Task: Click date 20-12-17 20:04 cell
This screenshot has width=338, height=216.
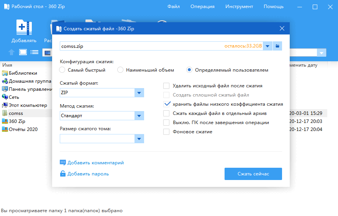Action: [306, 129]
